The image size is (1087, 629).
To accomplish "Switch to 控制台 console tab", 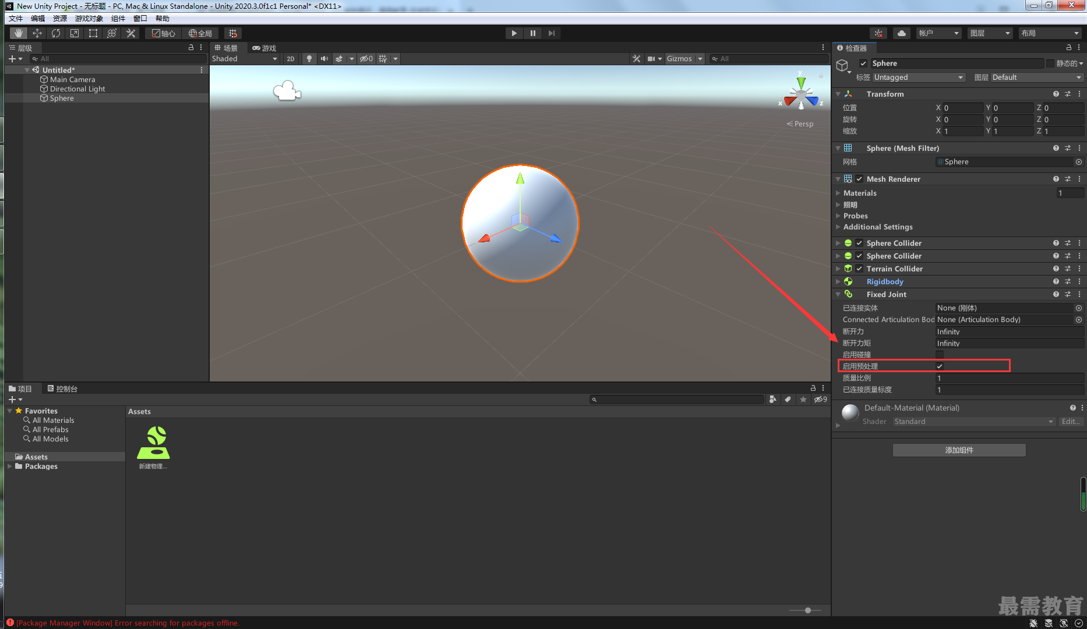I will 63,388.
